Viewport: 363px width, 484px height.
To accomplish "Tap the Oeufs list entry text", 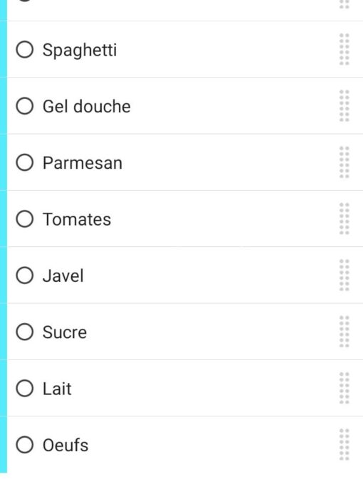I will (x=65, y=445).
